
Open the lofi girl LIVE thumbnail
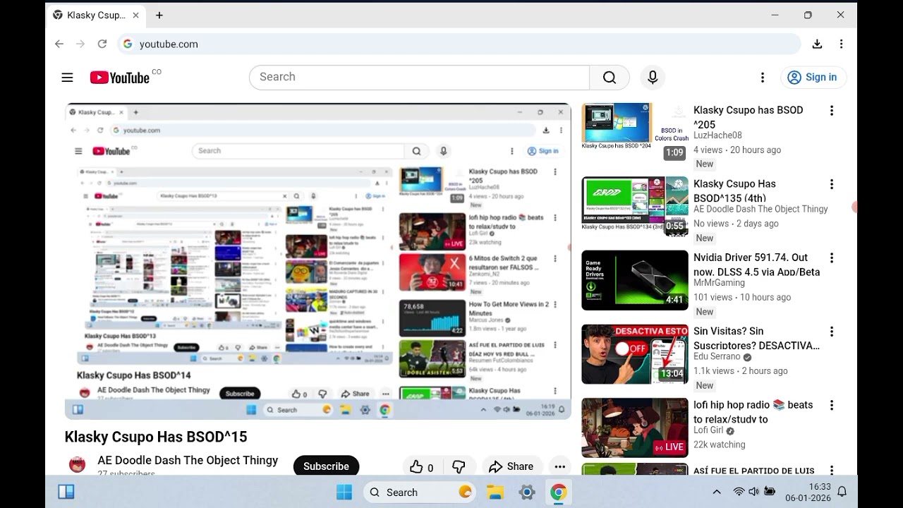(x=635, y=428)
